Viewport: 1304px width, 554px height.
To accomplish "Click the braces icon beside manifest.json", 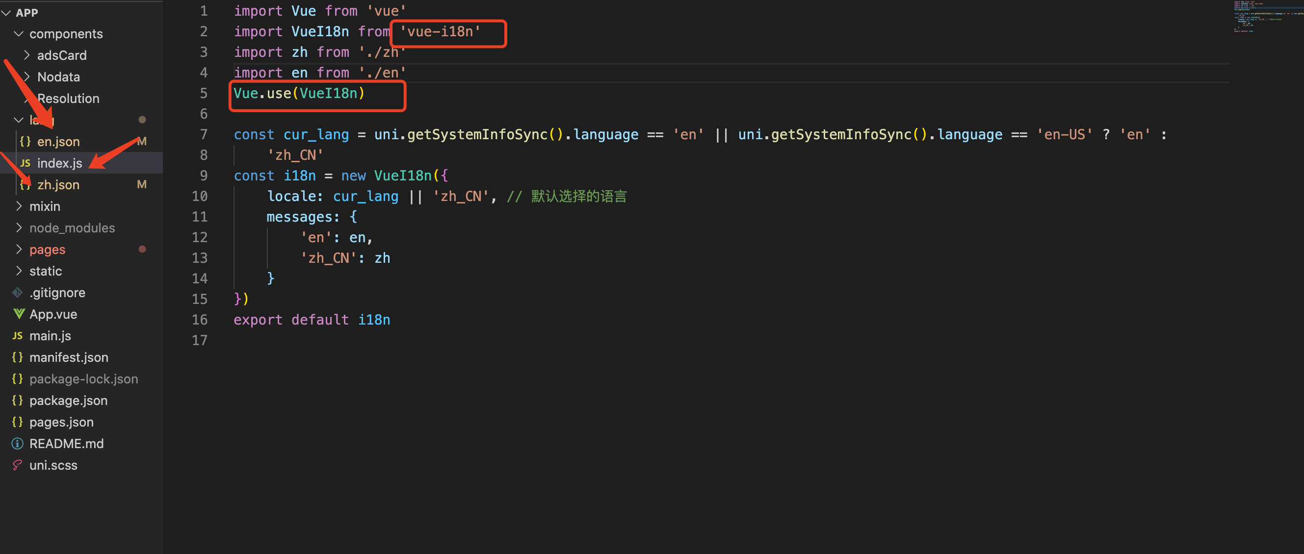I will point(17,357).
